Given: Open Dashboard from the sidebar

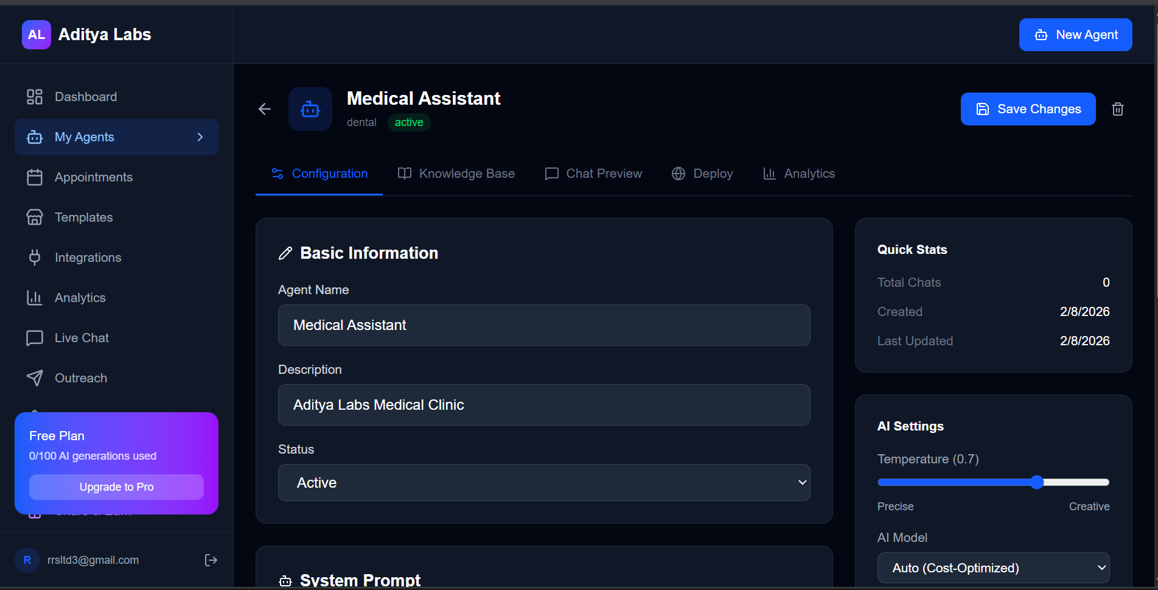Looking at the screenshot, I should coord(116,97).
